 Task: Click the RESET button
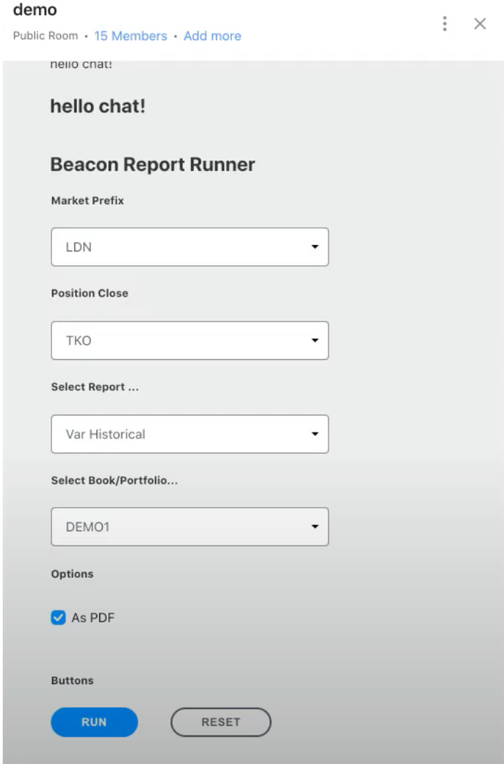coord(221,722)
